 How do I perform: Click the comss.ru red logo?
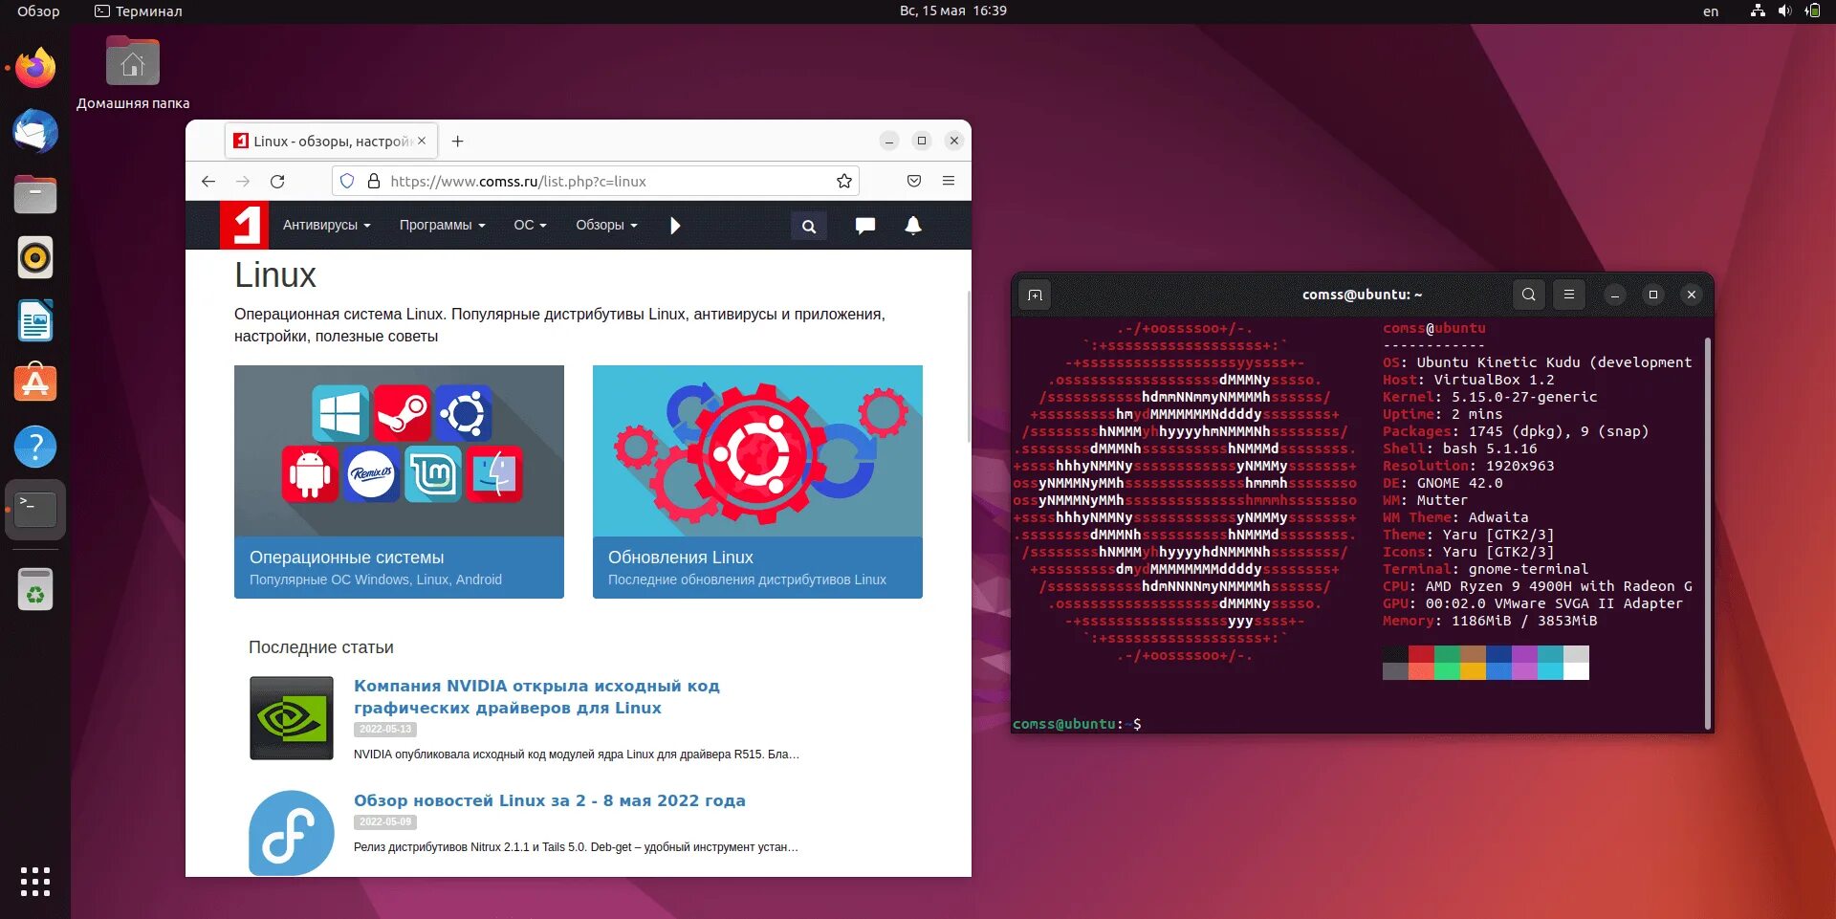(x=244, y=226)
